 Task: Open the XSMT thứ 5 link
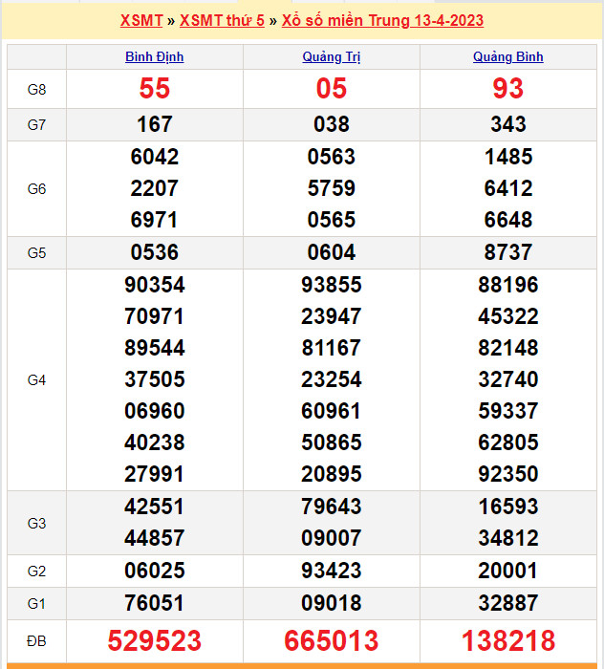[222, 21]
